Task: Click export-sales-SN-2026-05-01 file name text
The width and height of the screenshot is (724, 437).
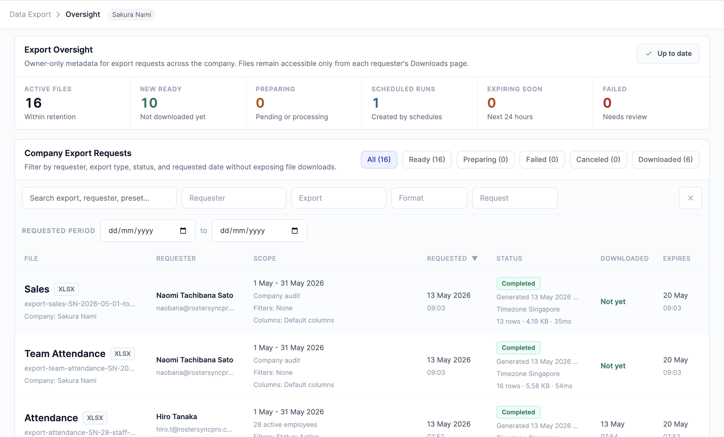Action: (x=80, y=304)
